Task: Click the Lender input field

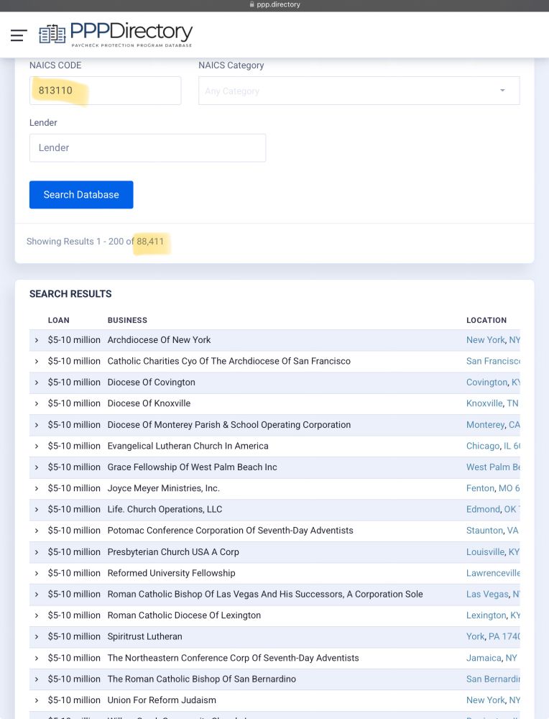Action: [x=147, y=147]
